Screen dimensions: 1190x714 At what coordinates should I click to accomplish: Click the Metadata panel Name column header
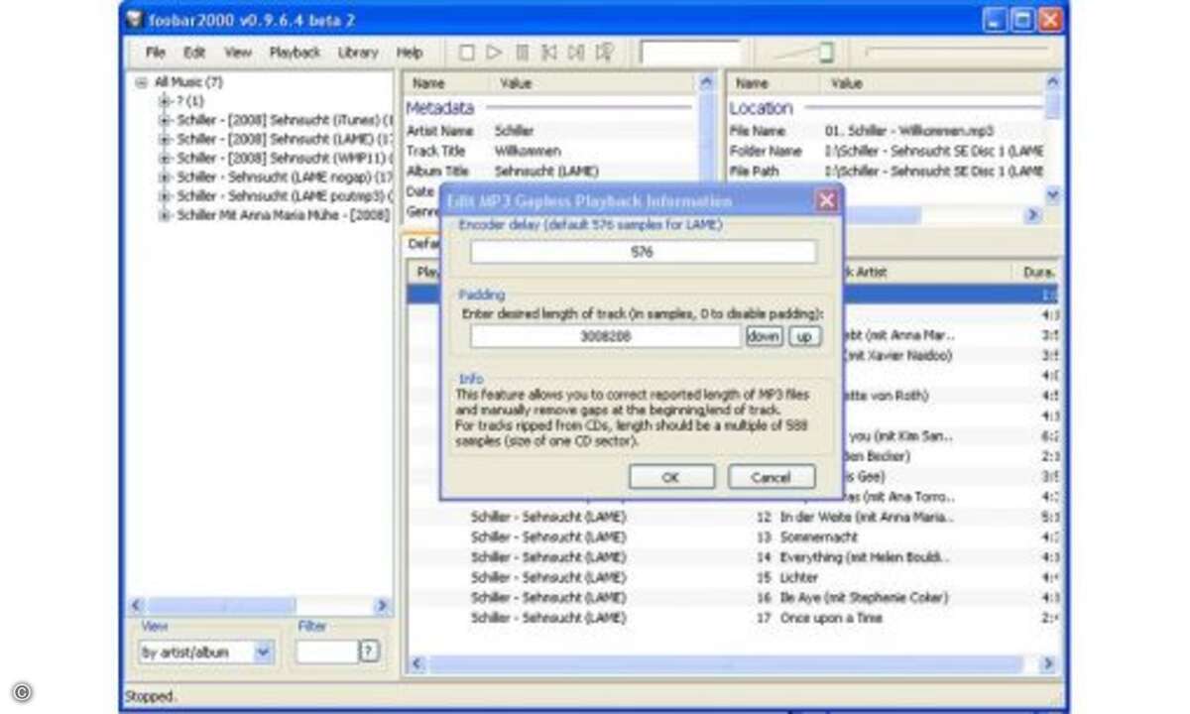point(428,84)
